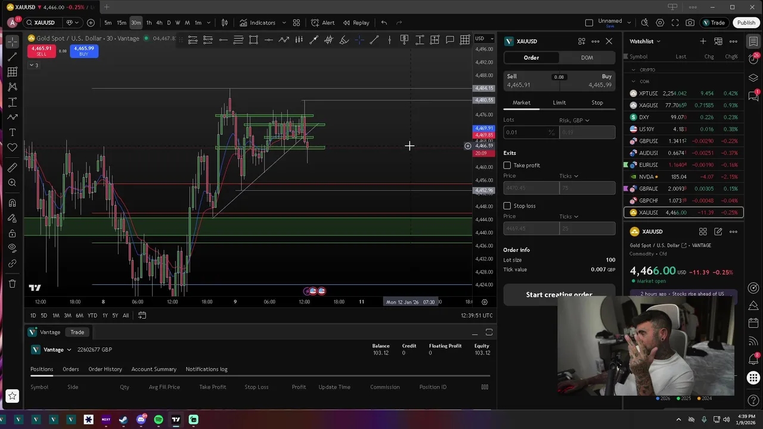
Task: Click the Lots input field
Action: (530, 132)
